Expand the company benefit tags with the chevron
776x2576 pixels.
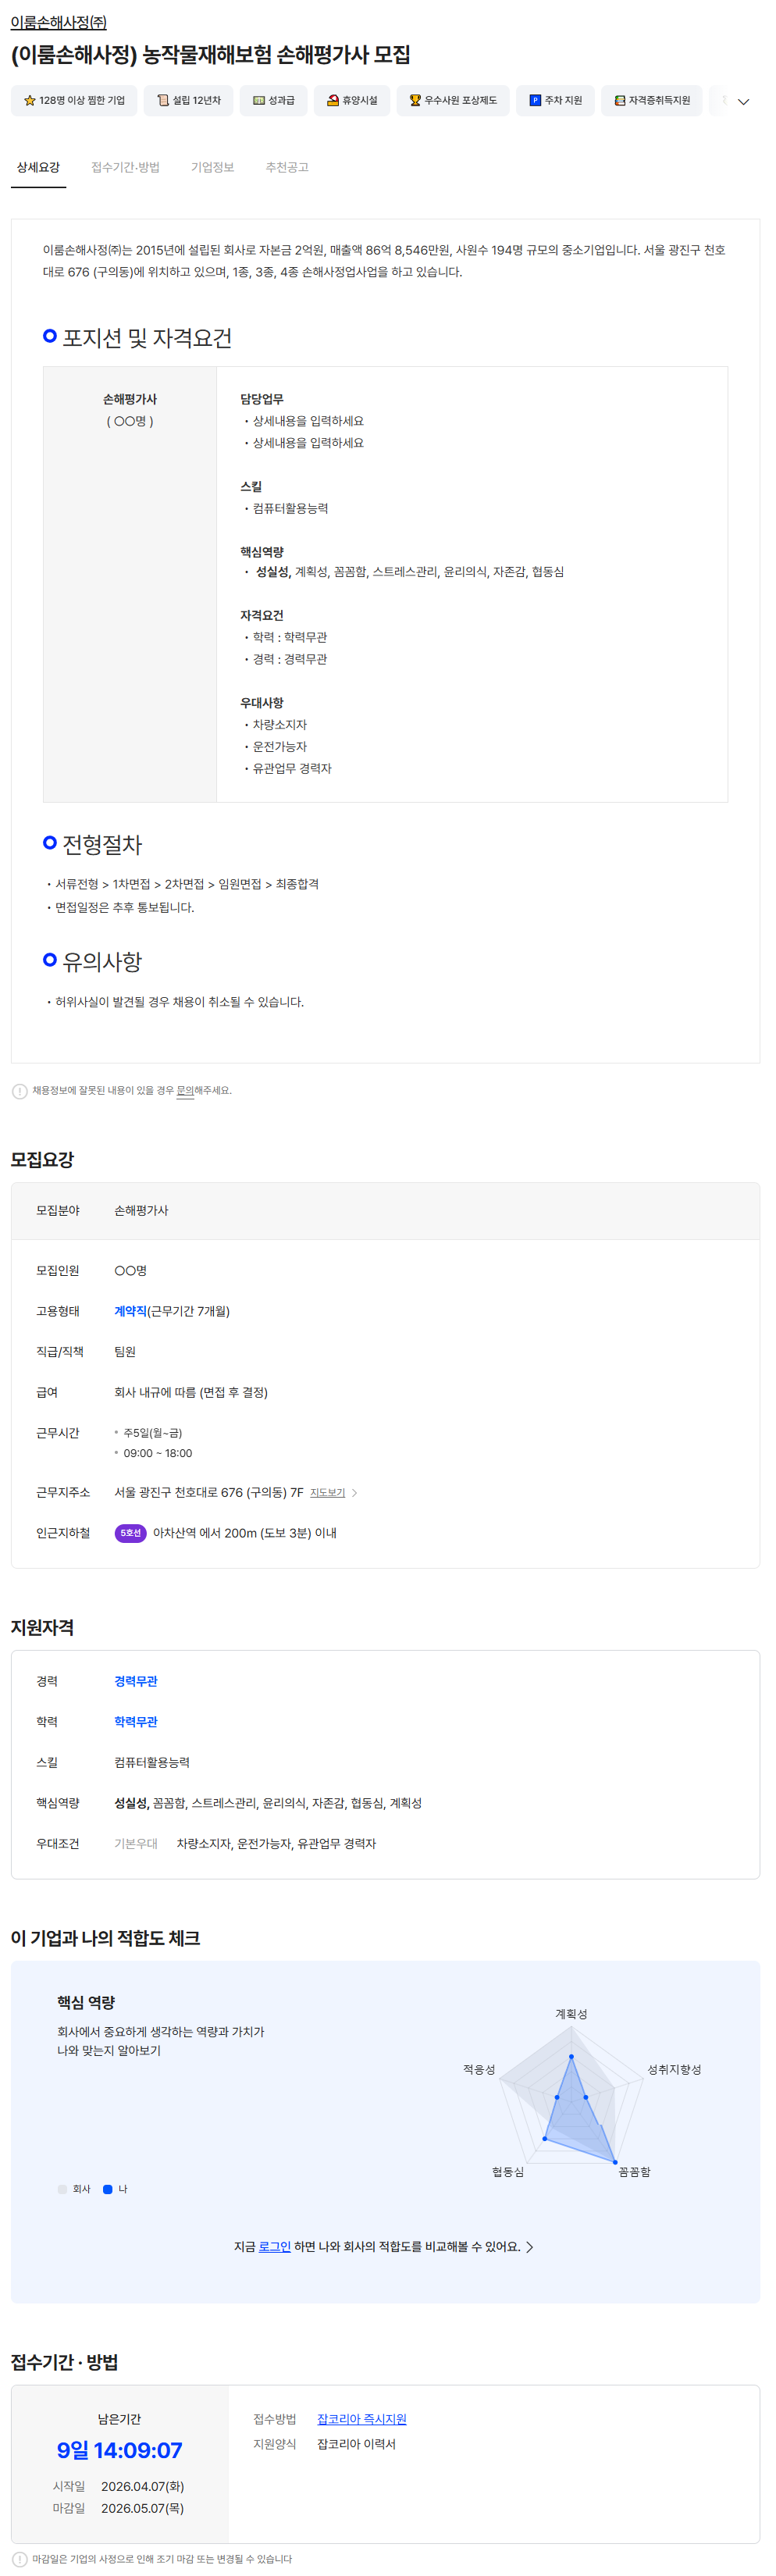tap(743, 102)
